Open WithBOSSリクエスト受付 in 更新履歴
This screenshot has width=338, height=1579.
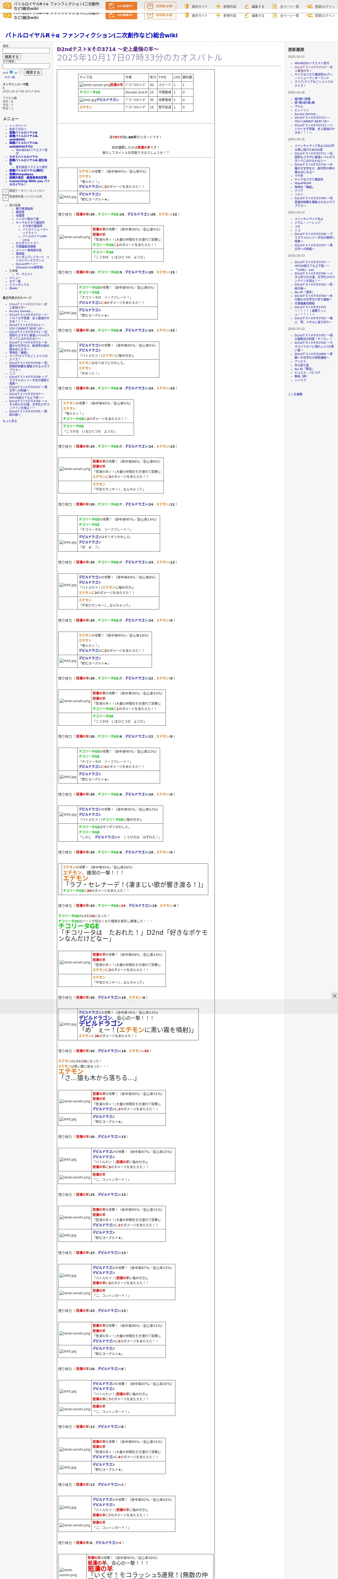[x=312, y=63]
